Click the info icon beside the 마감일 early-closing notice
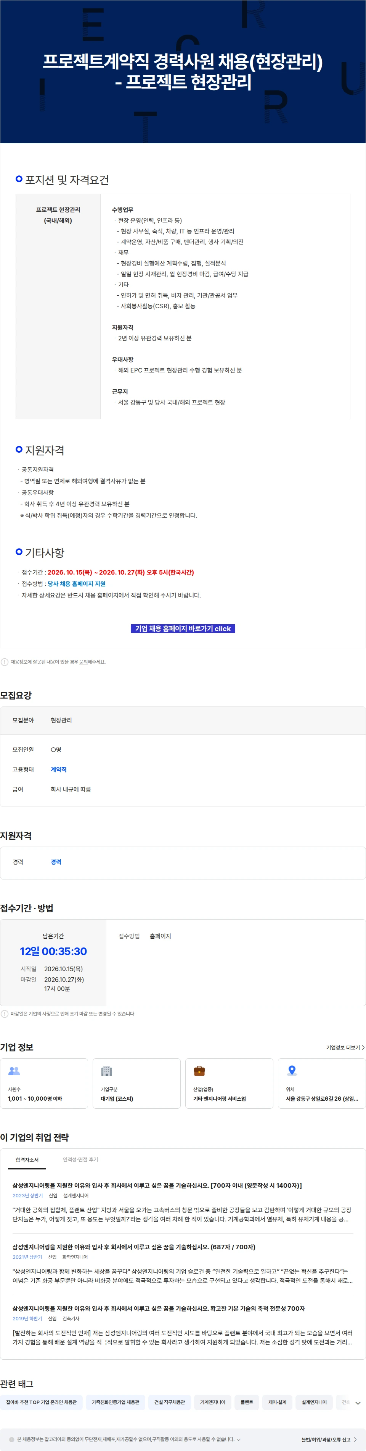 click(5, 1014)
